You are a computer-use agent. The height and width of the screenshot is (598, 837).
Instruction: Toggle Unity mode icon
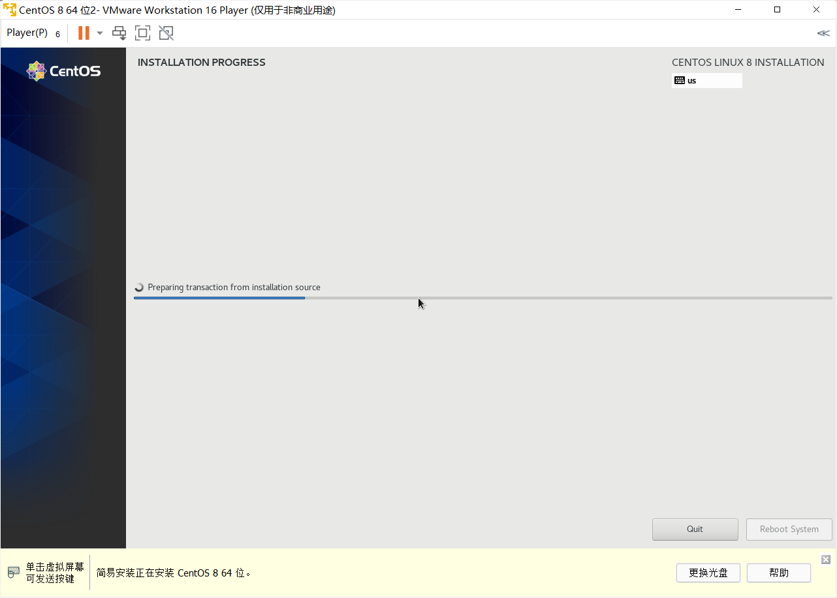pyautogui.click(x=166, y=33)
